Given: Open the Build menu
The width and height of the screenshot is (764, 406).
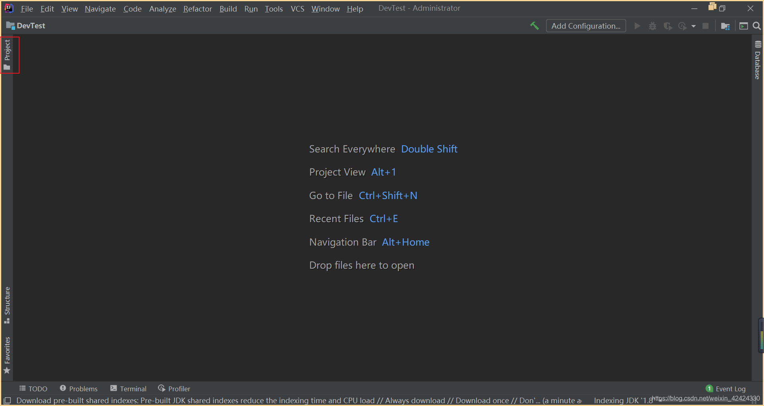Looking at the screenshot, I should (x=228, y=9).
